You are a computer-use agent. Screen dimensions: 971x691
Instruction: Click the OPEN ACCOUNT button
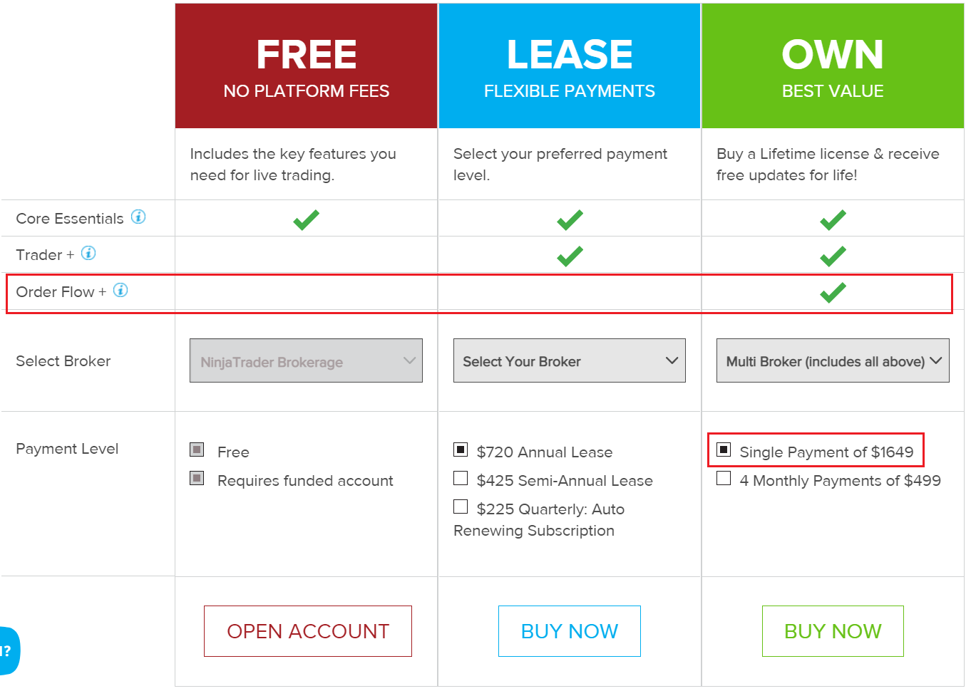tap(308, 631)
